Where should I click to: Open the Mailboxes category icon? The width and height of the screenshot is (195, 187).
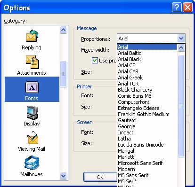[32, 163]
